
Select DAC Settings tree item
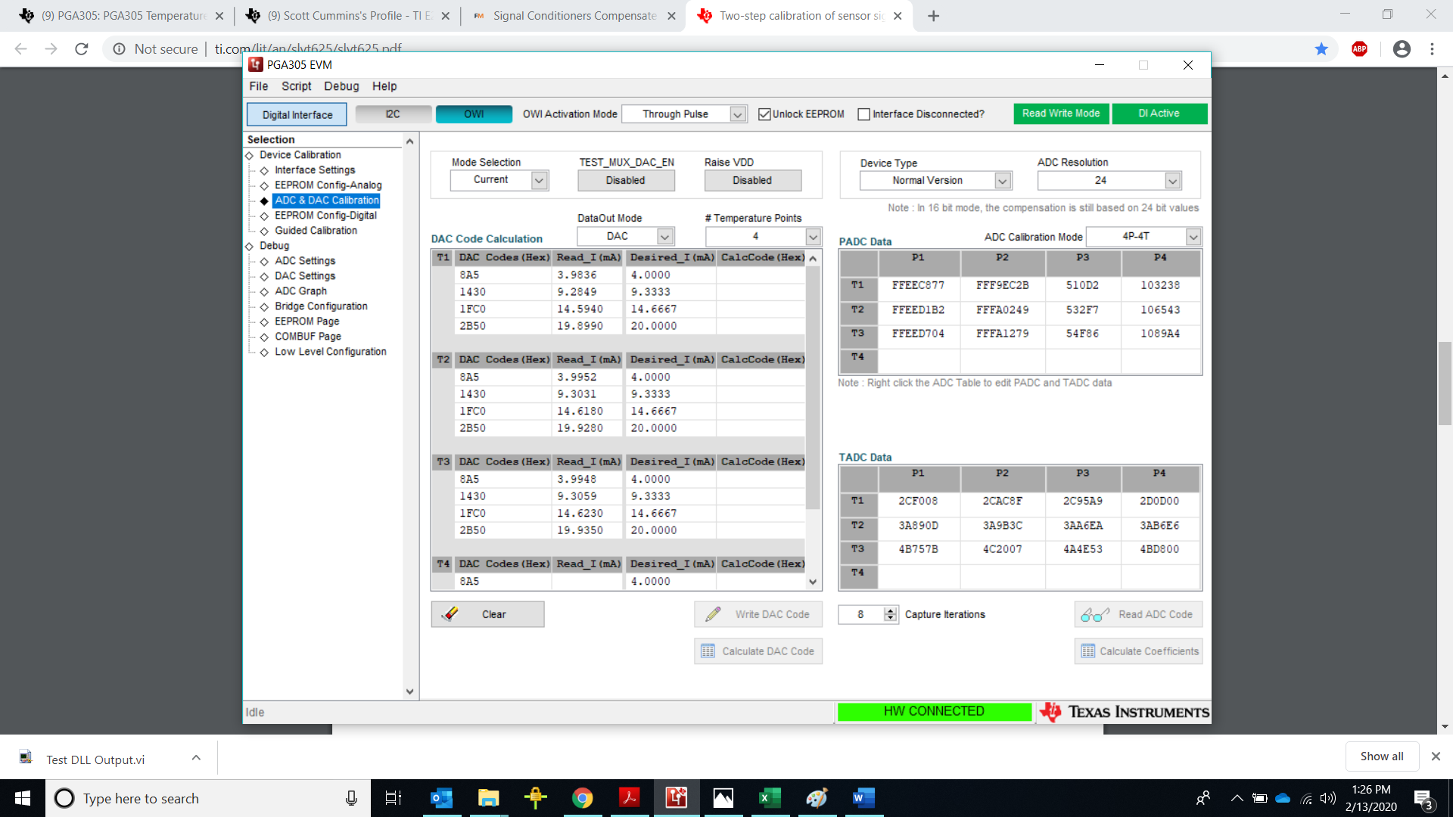305,276
